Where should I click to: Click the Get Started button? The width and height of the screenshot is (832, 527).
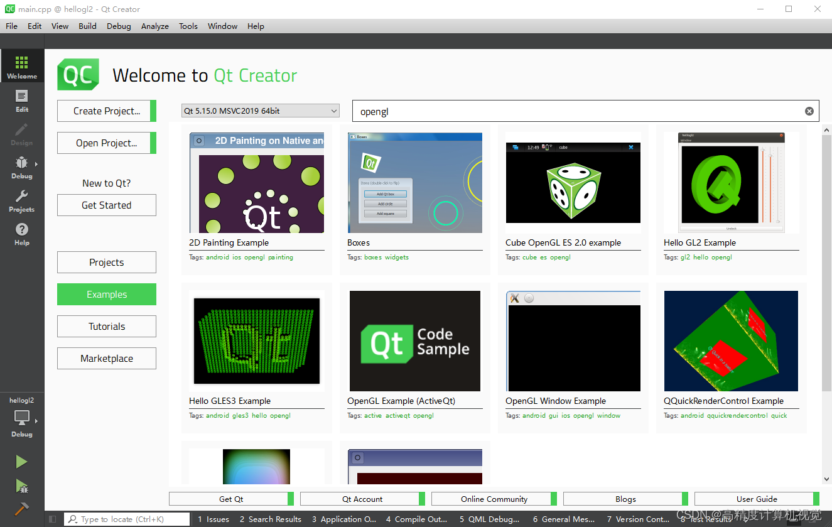[x=107, y=205]
